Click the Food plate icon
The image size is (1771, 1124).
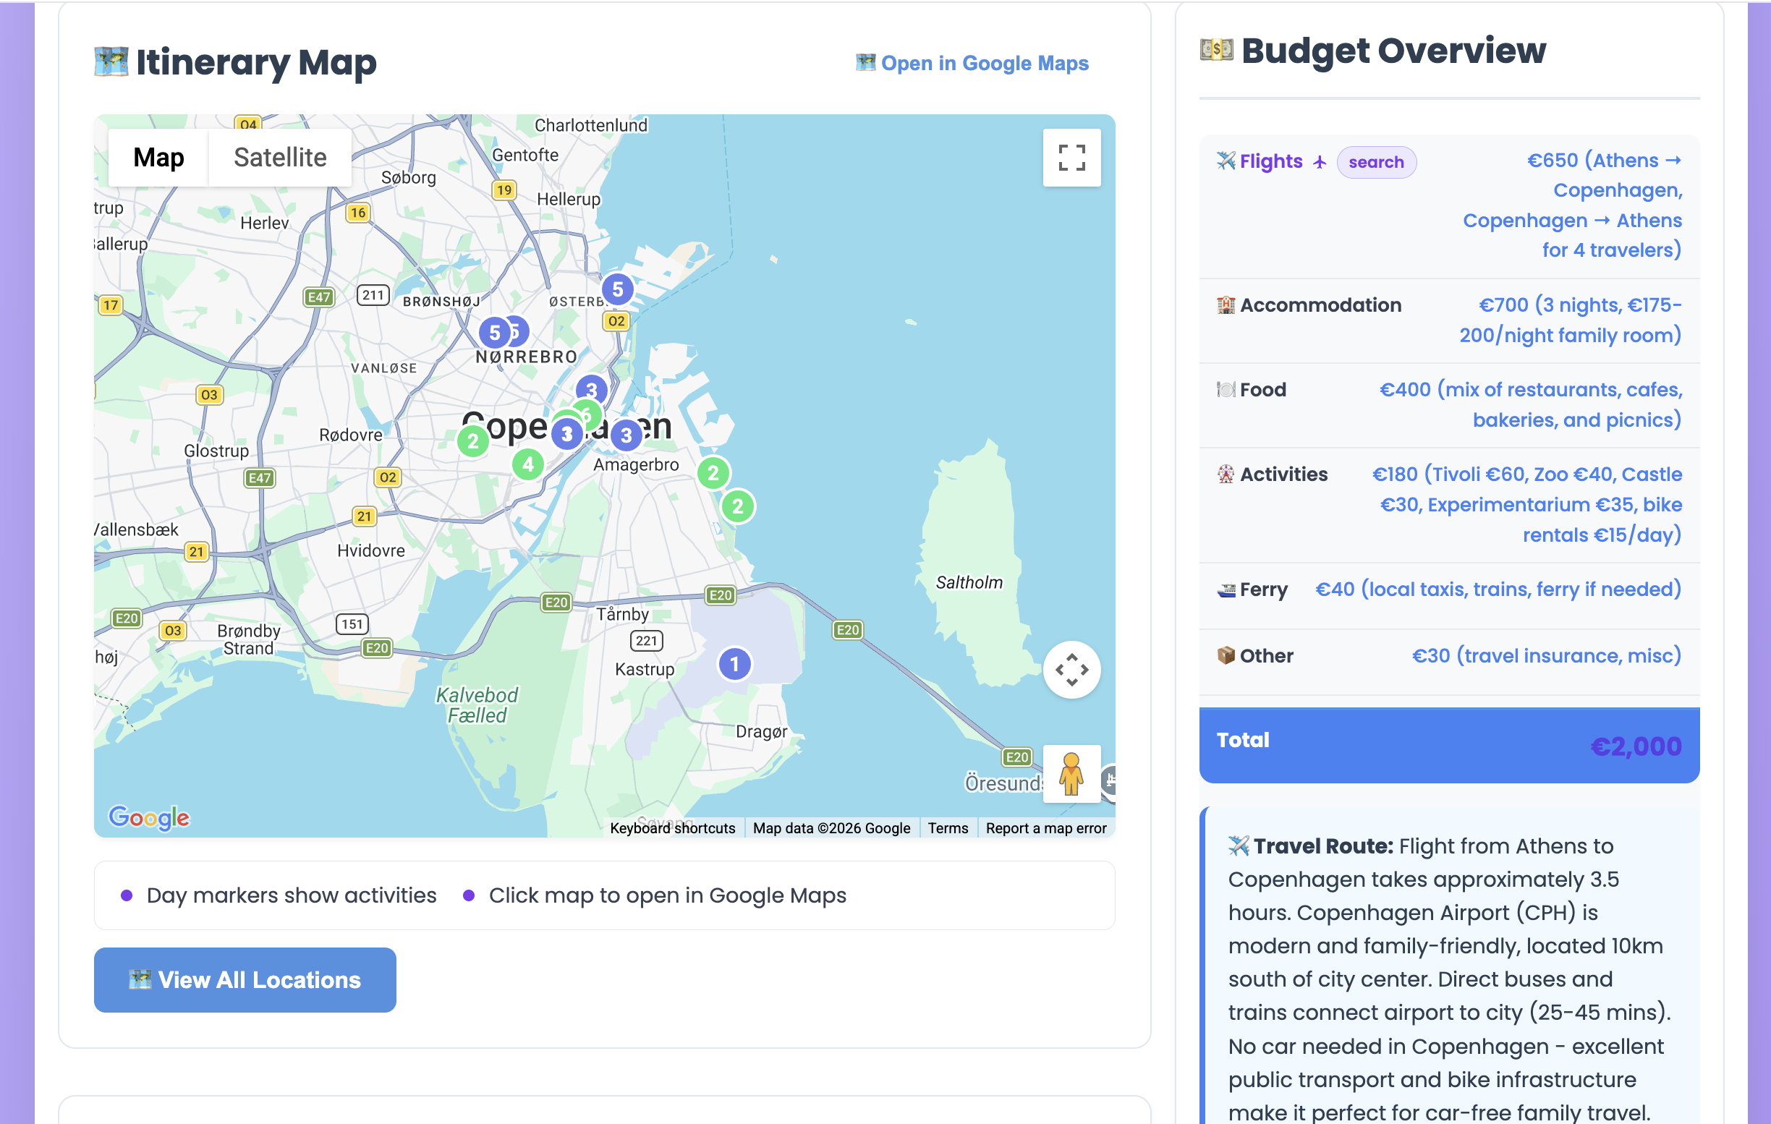click(x=1226, y=390)
